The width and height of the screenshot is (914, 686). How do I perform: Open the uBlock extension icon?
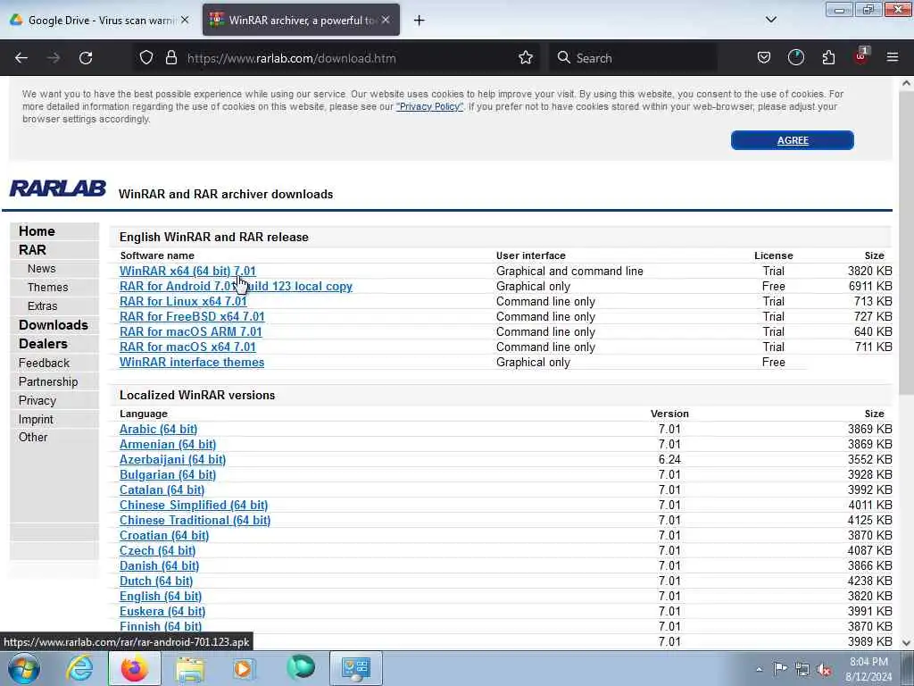click(860, 56)
